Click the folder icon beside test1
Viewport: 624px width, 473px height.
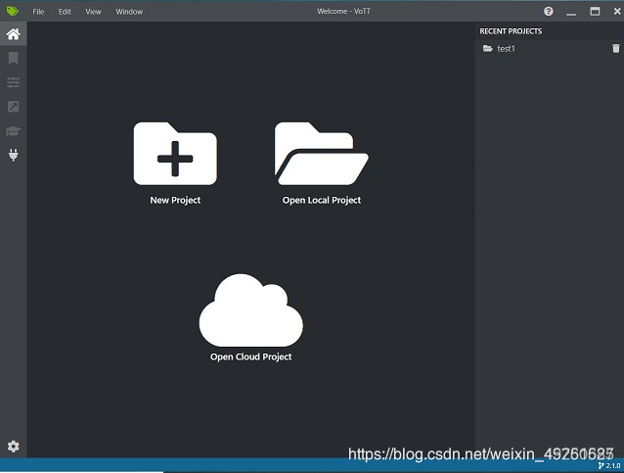pos(487,48)
